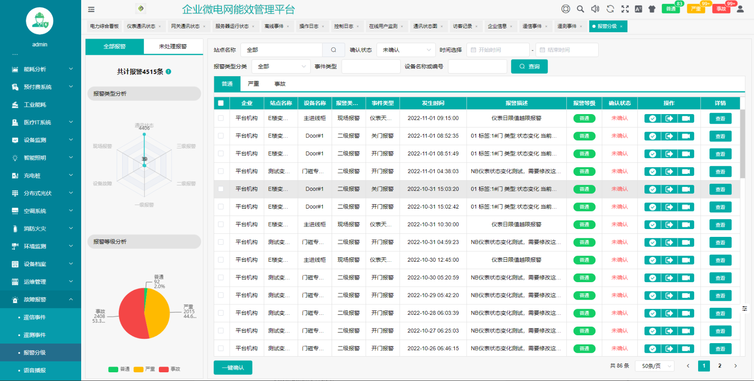Go to page 2 of results
This screenshot has width=754, height=381.
(720, 366)
